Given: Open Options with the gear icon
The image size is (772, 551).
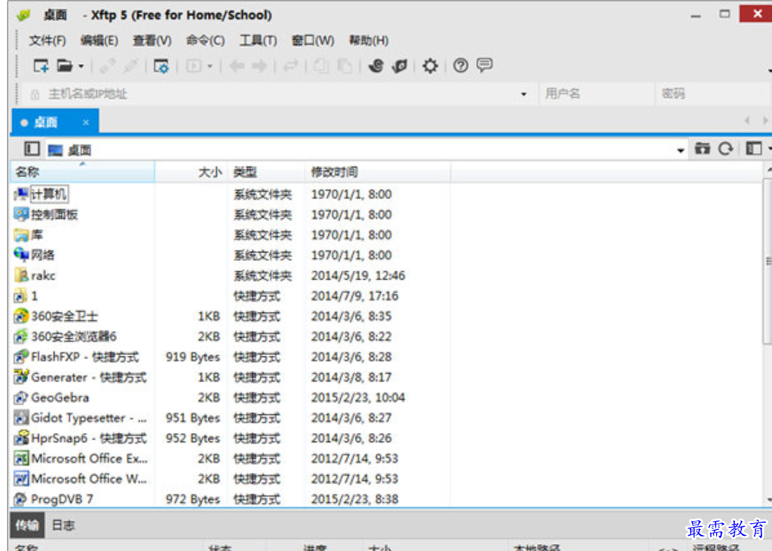Looking at the screenshot, I should 430,66.
